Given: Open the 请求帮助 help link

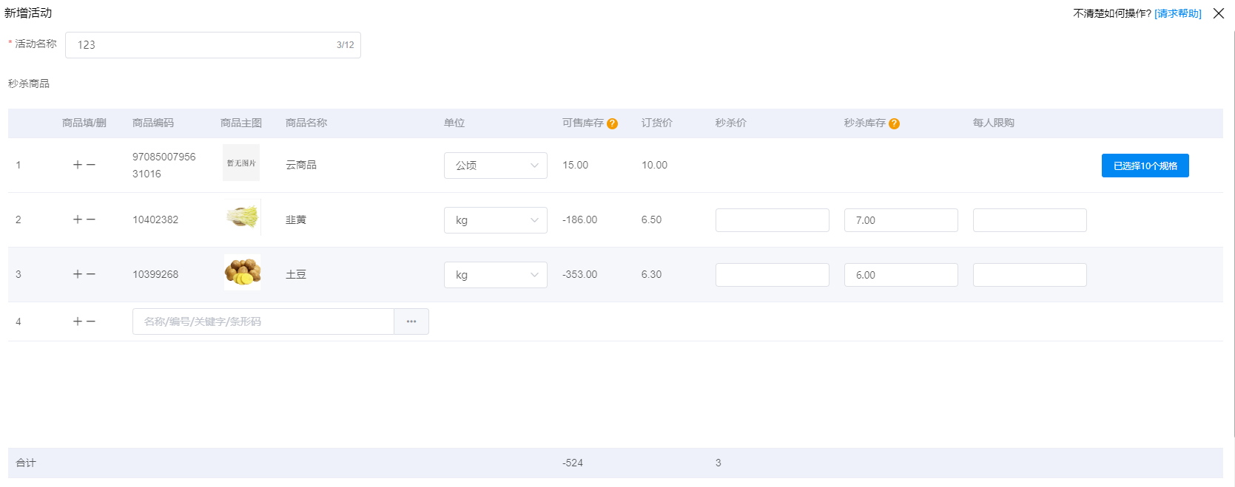Looking at the screenshot, I should pos(1178,13).
